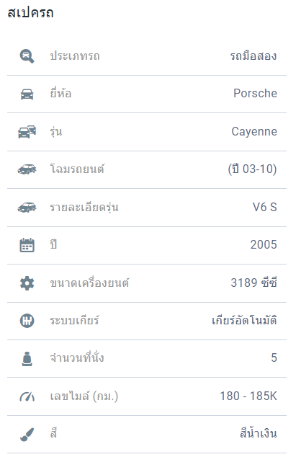Click the V6 S model detail value
This screenshot has width=301, height=462.
coord(265,207)
